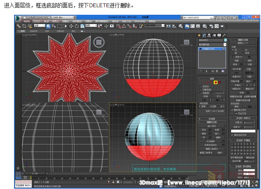Screen dimensions: 261x189
Task: Open Render Setup icon
Action: coord(211,26)
